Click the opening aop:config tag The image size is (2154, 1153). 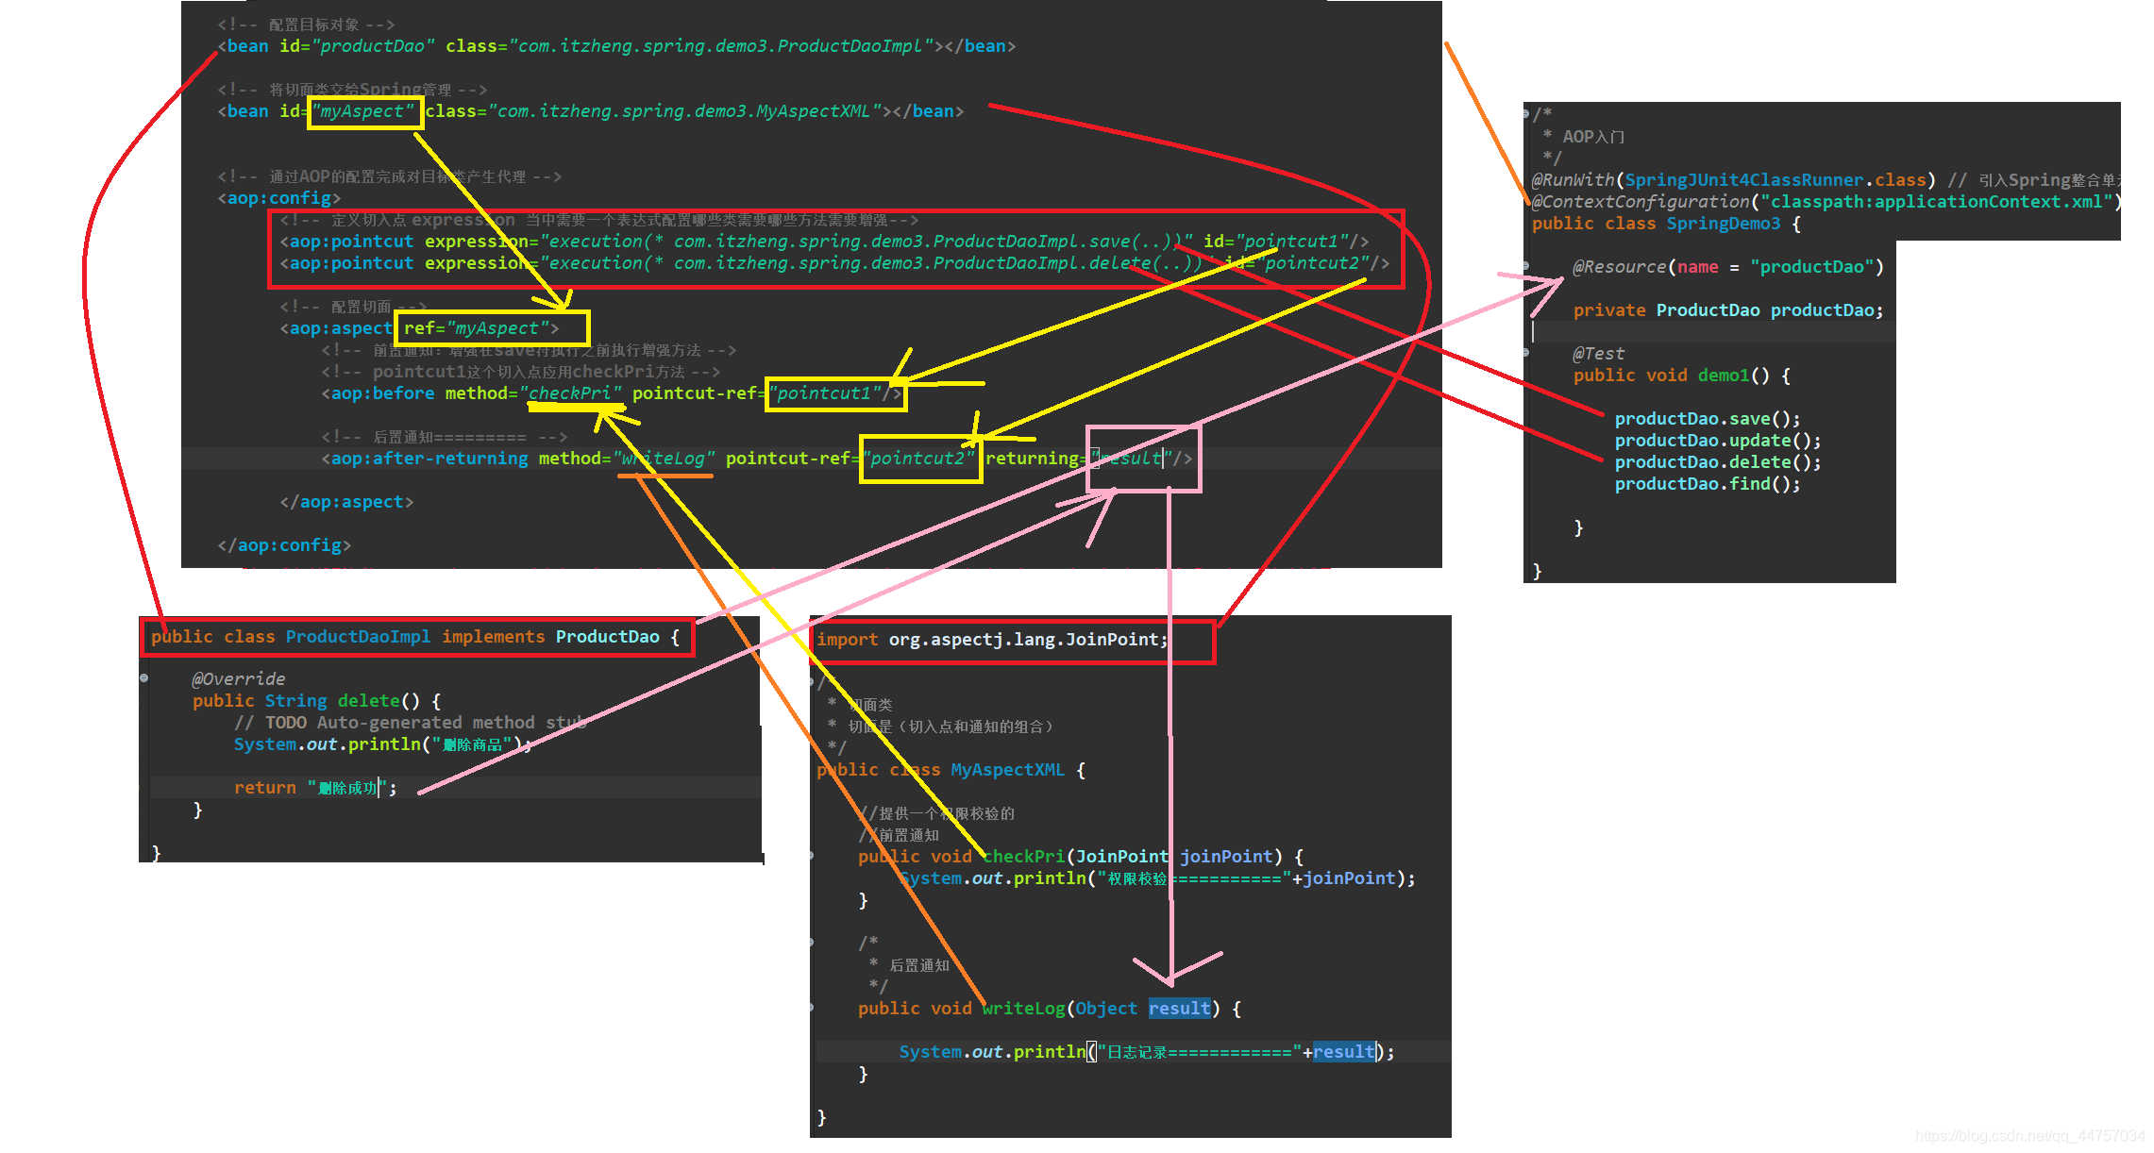click(x=278, y=198)
